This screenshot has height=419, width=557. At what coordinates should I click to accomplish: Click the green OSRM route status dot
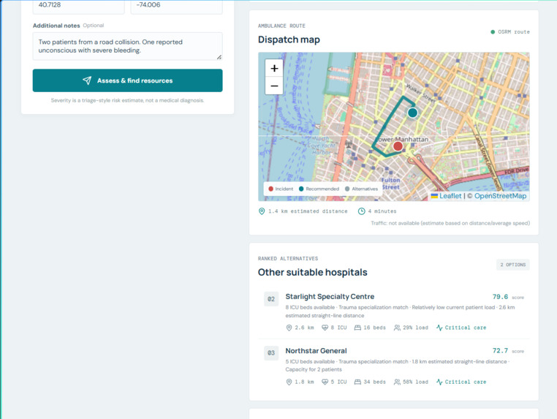[493, 32]
